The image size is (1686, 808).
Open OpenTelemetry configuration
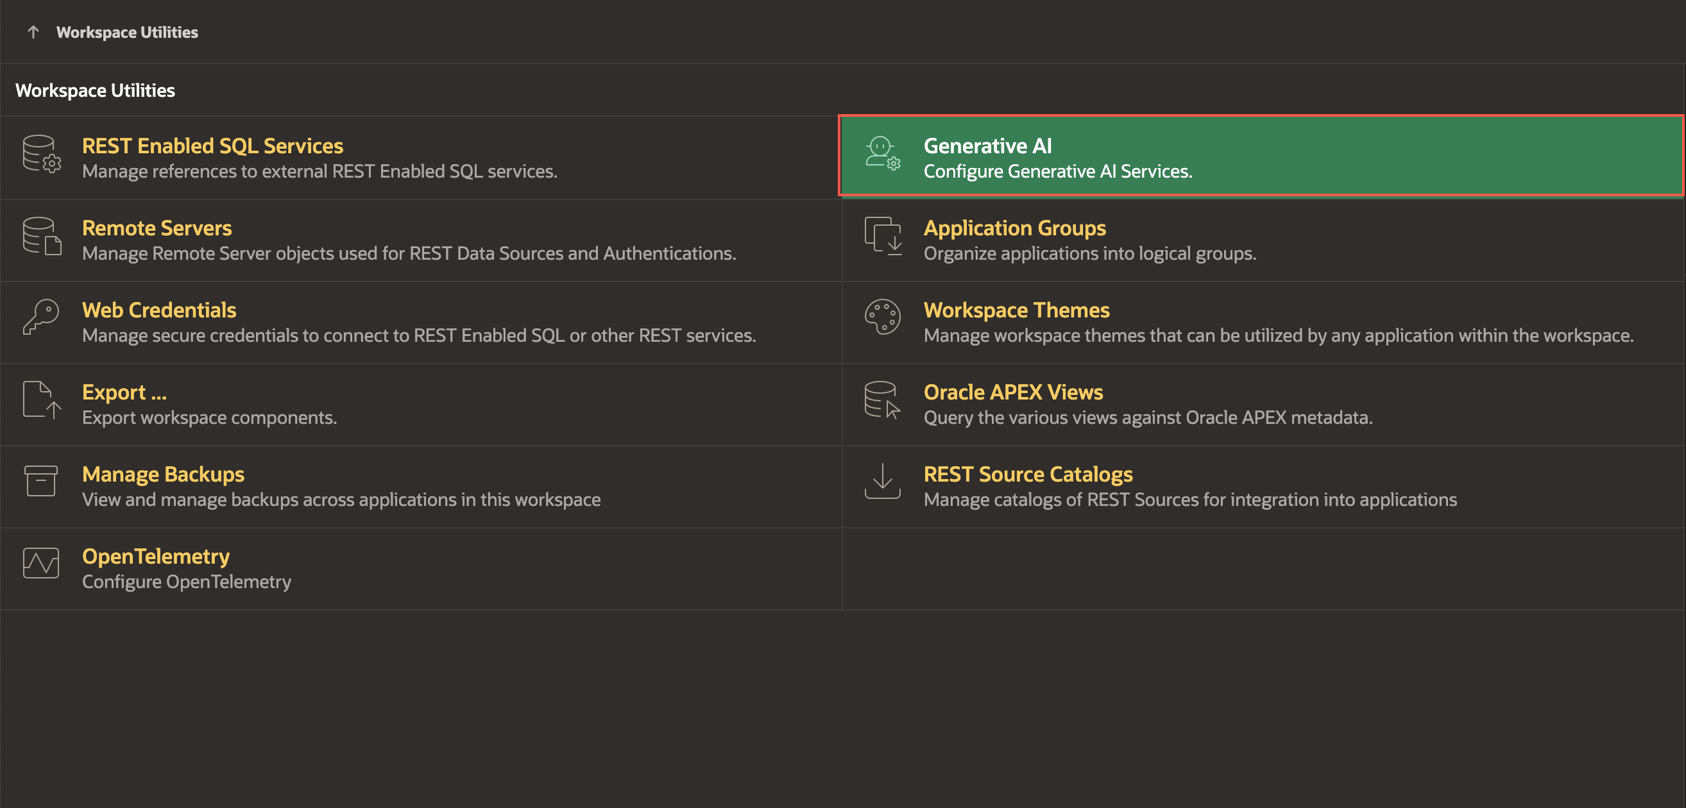(156, 556)
